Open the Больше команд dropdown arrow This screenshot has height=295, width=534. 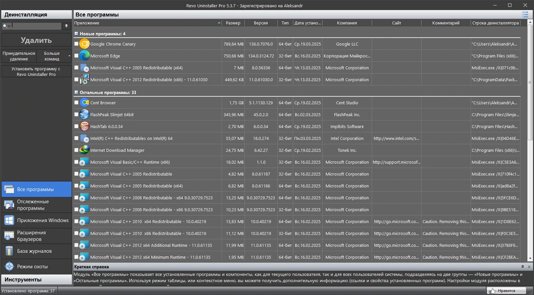coord(69,57)
